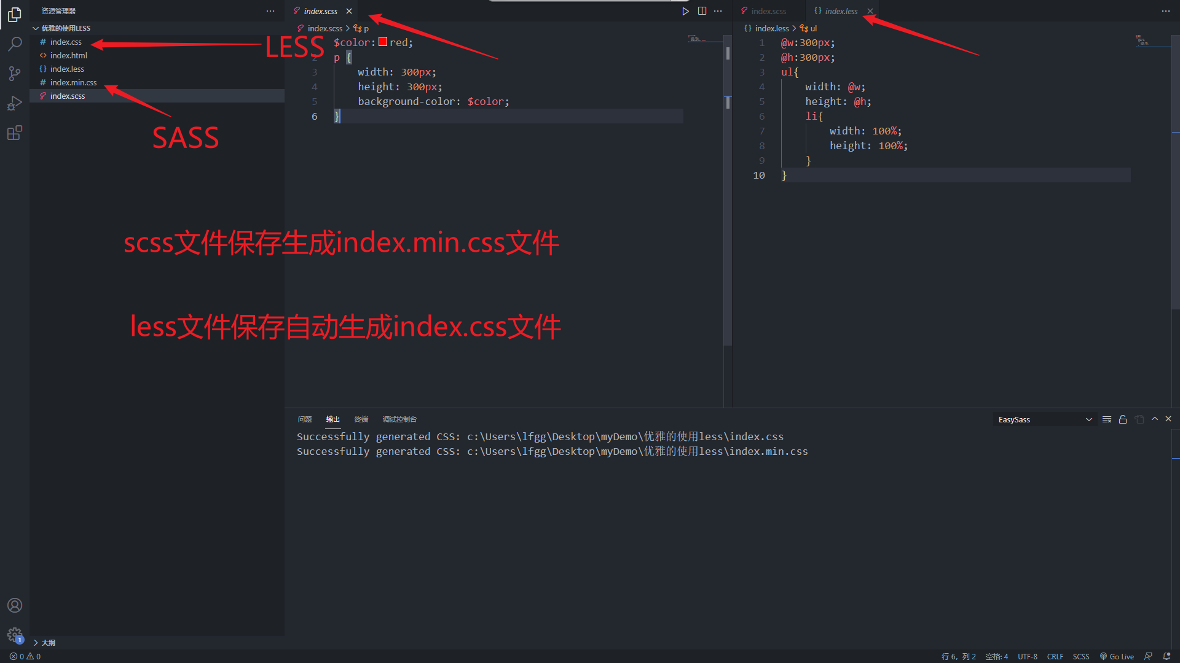The width and height of the screenshot is (1180, 663).
Task: Toggle auto-scroll lock in output panel
Action: [1123, 419]
